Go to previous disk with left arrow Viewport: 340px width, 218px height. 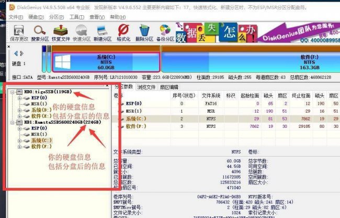pos(16,53)
